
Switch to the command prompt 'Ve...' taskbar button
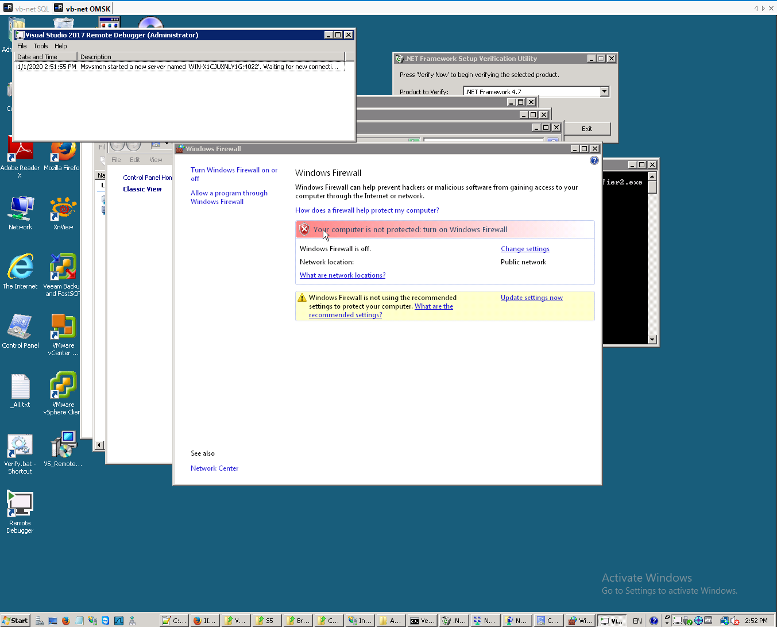(x=422, y=621)
